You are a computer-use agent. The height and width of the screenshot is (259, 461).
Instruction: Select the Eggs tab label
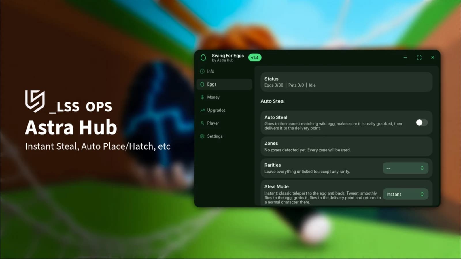point(212,84)
